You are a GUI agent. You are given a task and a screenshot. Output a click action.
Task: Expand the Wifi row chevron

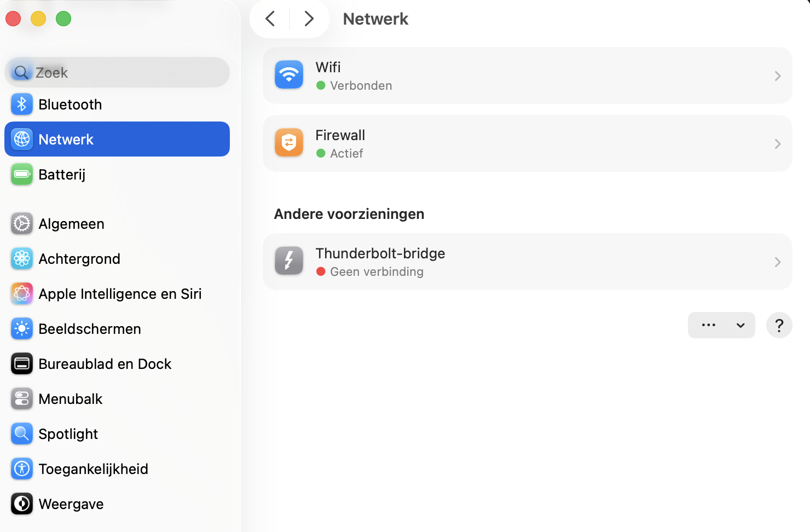click(777, 76)
